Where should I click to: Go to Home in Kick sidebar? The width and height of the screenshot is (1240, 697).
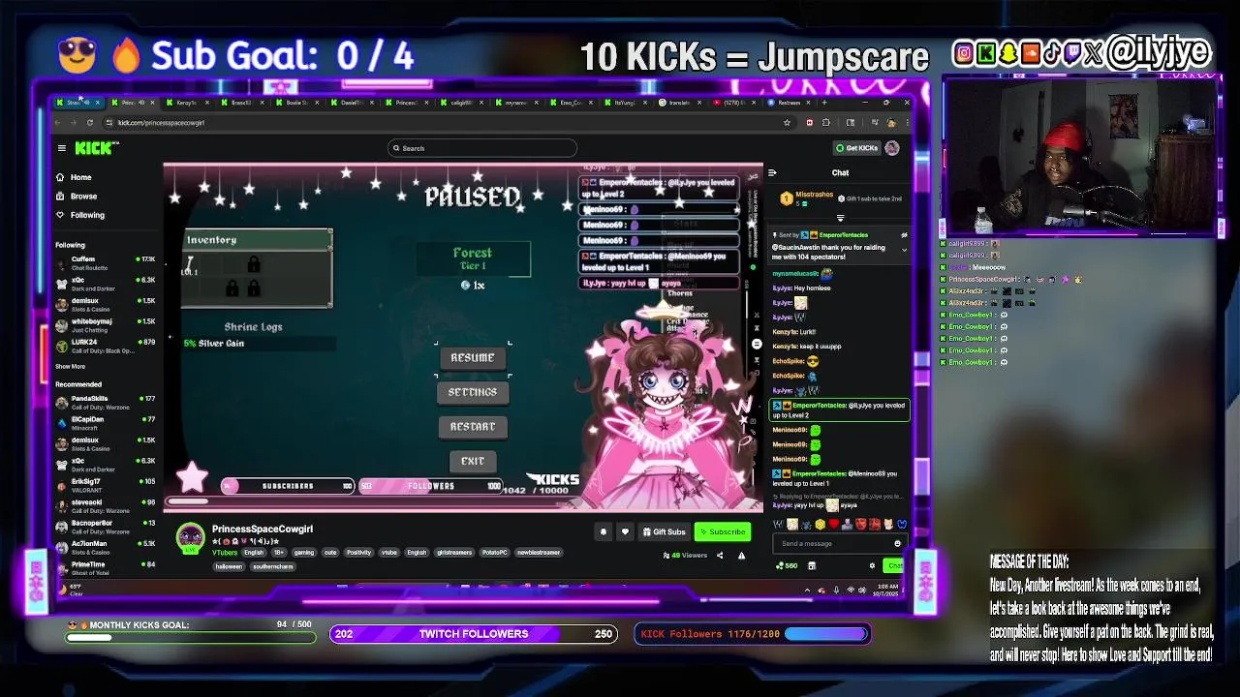click(x=74, y=177)
